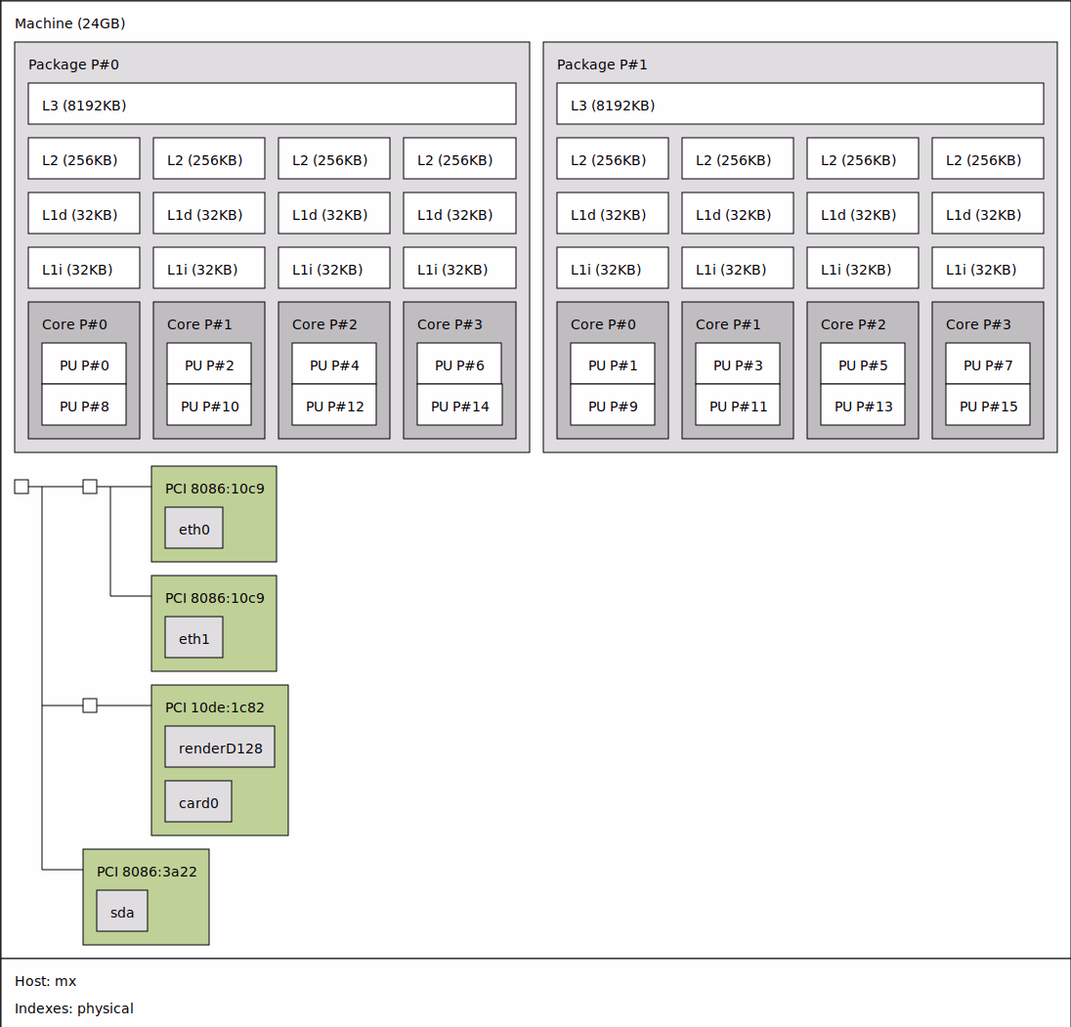Image resolution: width=1071 pixels, height=1027 pixels.
Task: Click the sda disk device box
Action: pyautogui.click(x=122, y=912)
